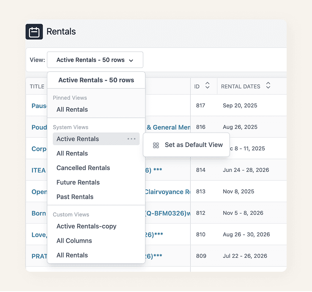Switch to the Cancelled Rentals view

[x=83, y=168]
